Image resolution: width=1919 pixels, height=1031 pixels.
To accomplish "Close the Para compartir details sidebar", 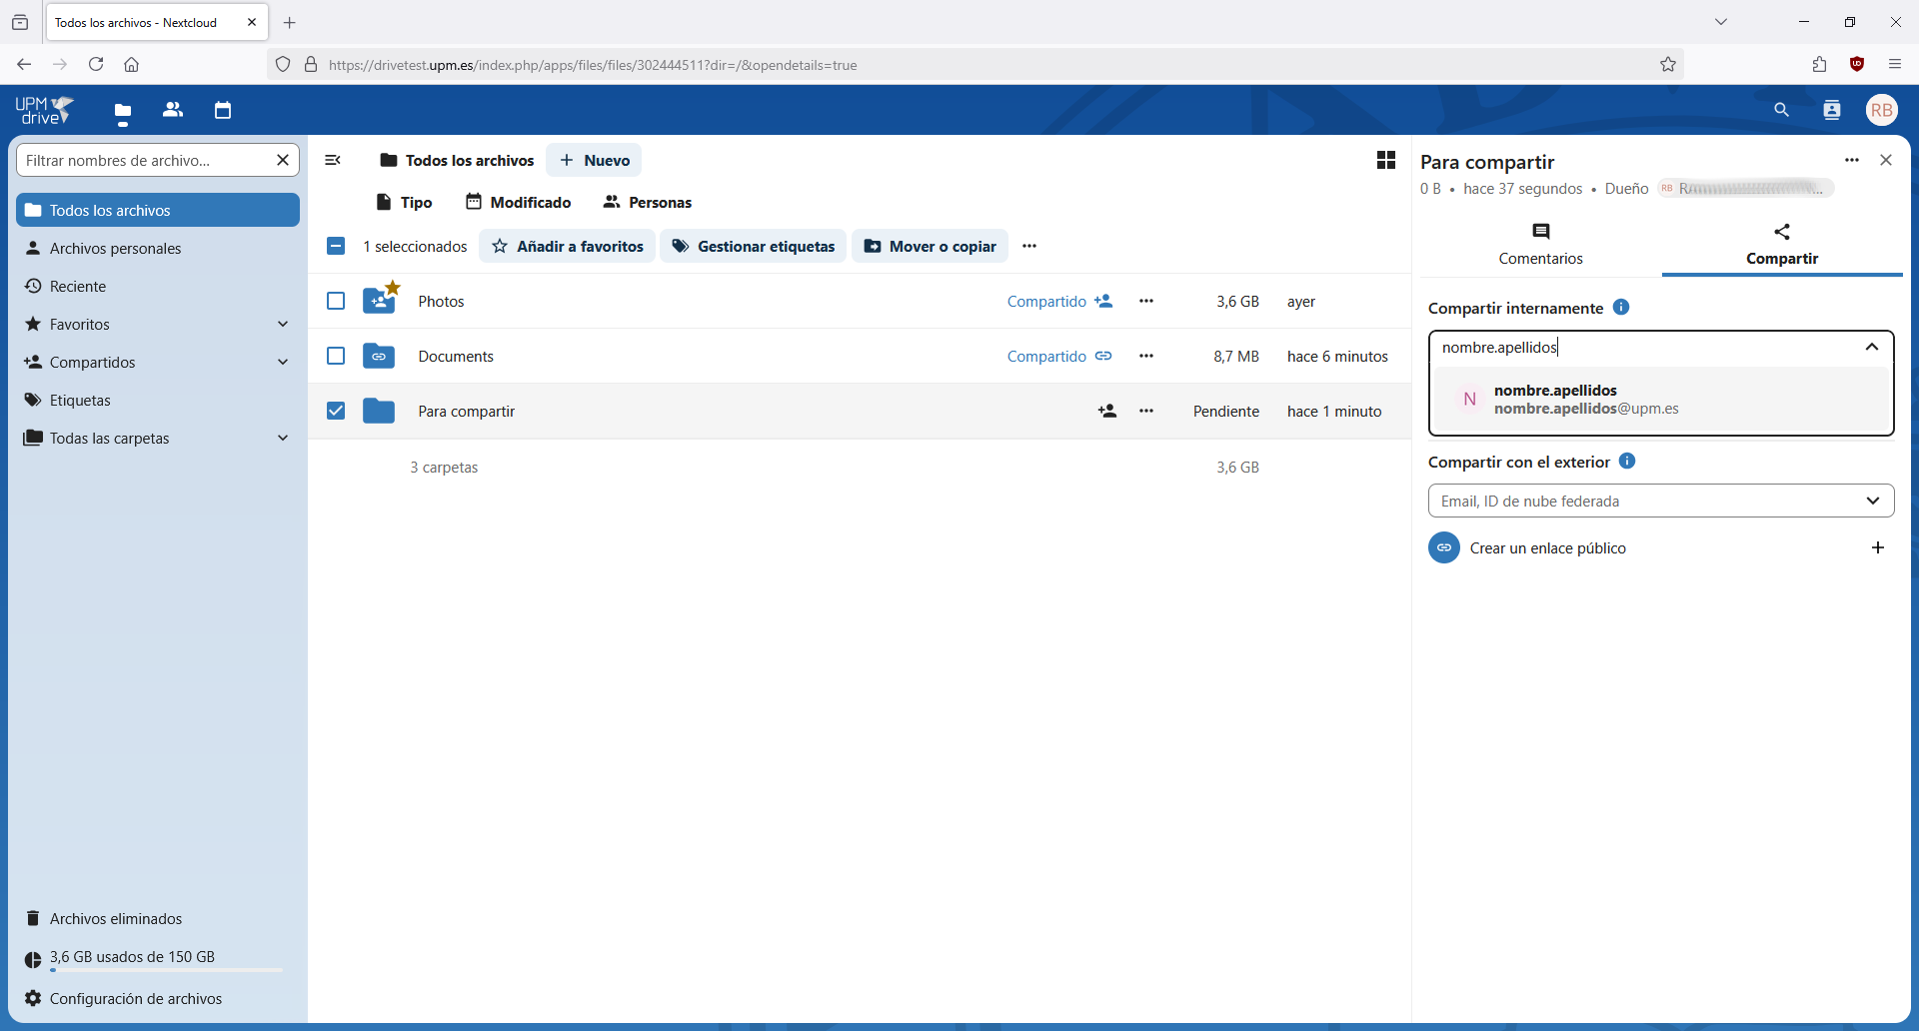I will coord(1886,160).
